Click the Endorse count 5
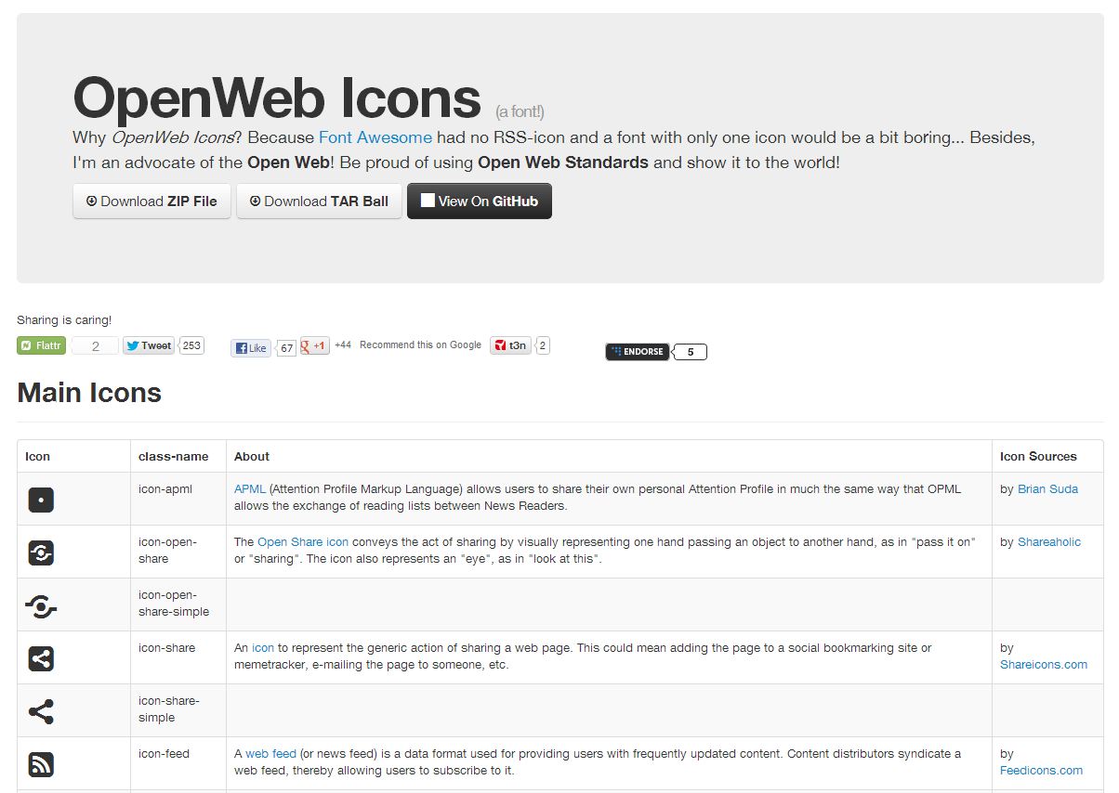 pyautogui.click(x=690, y=352)
